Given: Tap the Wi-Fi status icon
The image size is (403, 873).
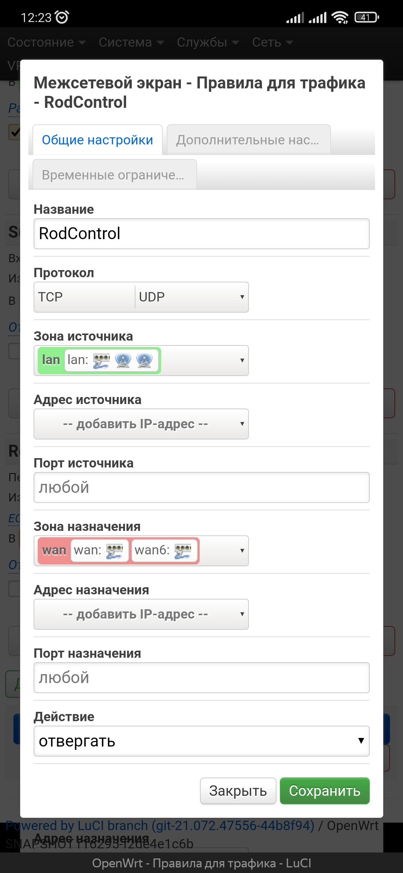Looking at the screenshot, I should tap(340, 17).
